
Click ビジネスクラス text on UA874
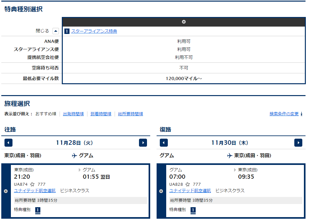pos(75,191)
